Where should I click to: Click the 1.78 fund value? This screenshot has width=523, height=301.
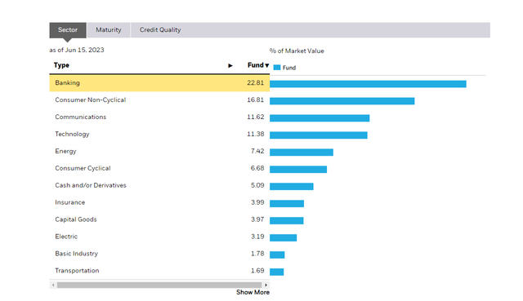(257, 254)
